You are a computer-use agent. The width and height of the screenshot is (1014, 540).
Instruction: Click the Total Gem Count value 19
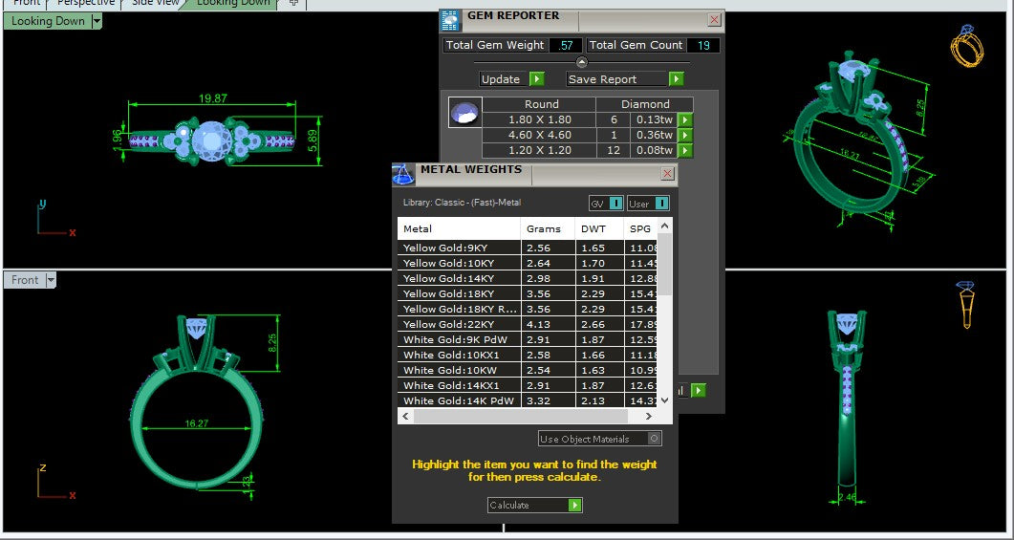point(703,45)
